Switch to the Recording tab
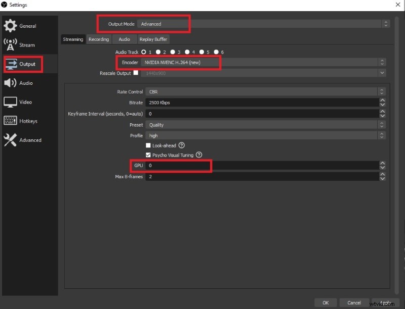The height and width of the screenshot is (309, 405). point(99,39)
